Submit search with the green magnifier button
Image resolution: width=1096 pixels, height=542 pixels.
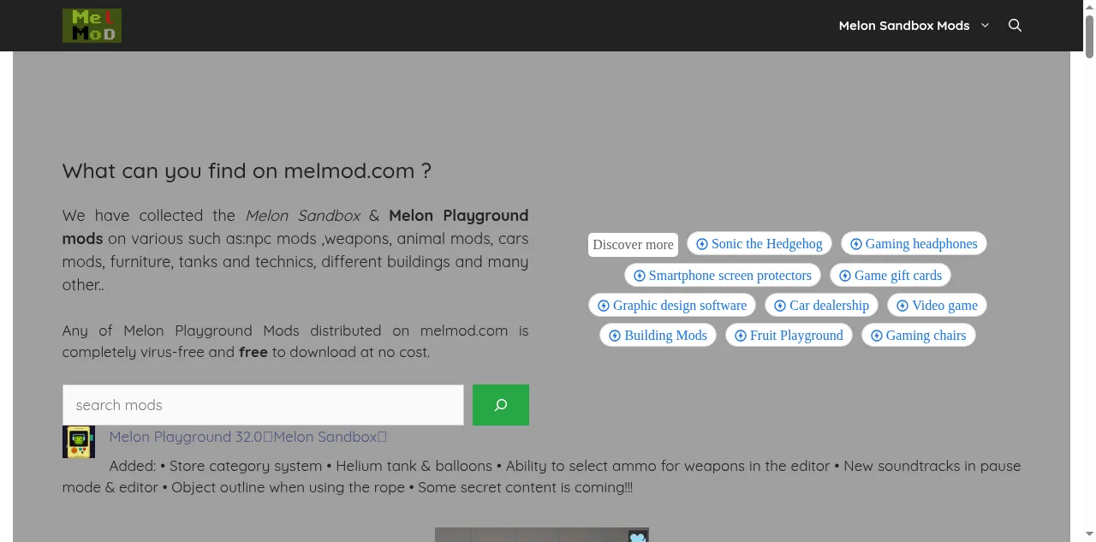pos(501,405)
